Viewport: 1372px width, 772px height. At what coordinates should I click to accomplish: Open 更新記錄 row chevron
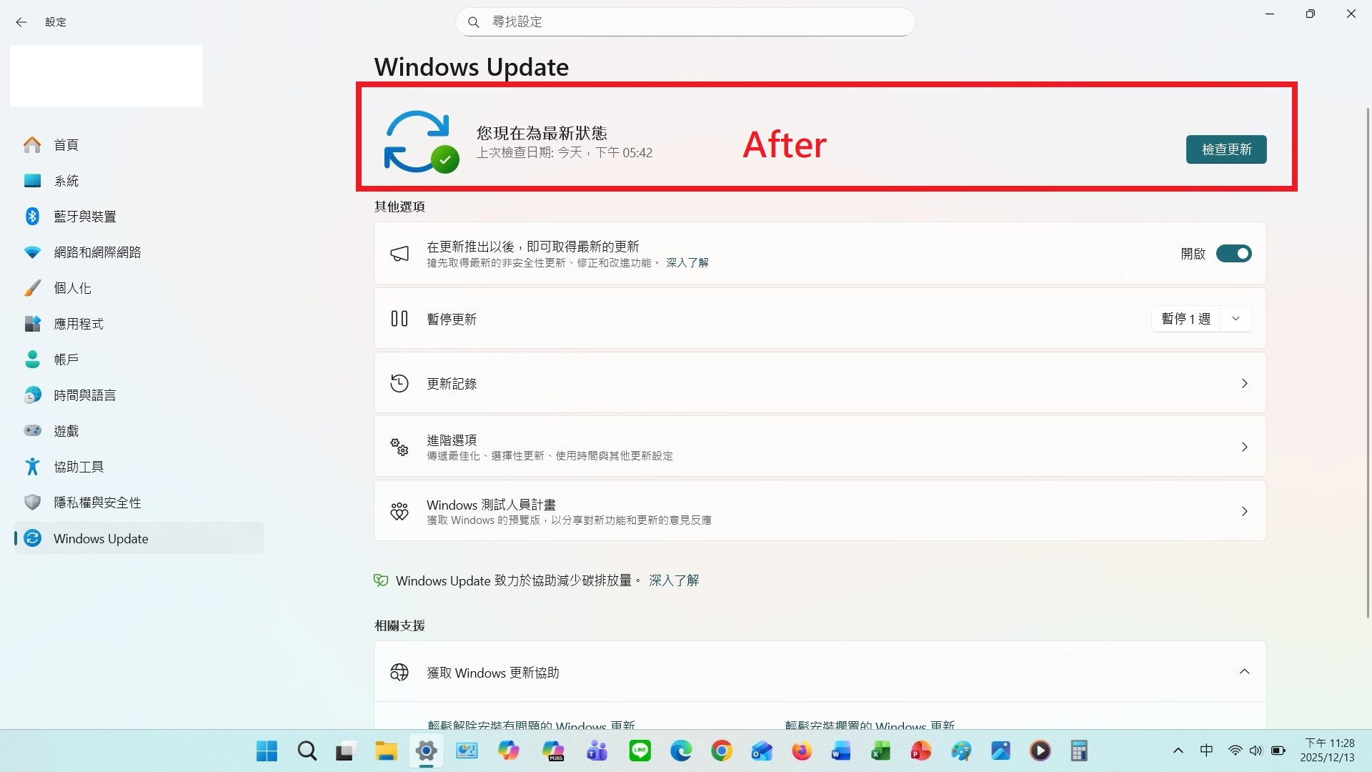coord(1244,384)
